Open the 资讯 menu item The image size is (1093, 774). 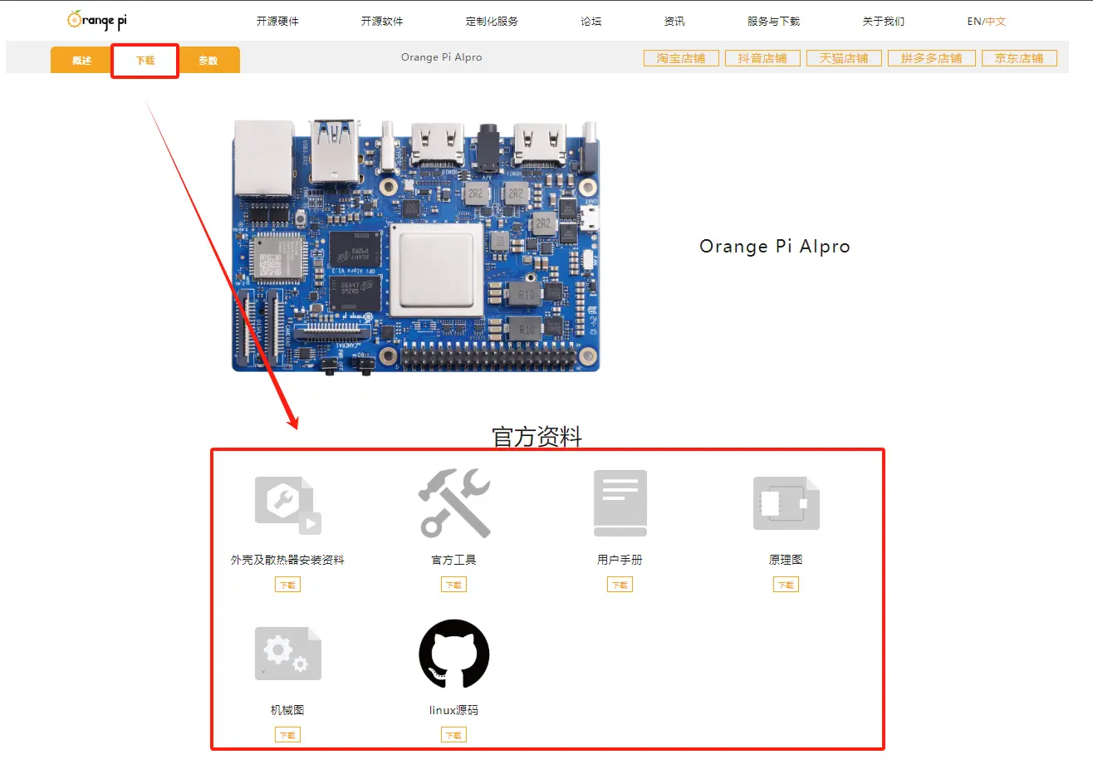[x=674, y=22]
